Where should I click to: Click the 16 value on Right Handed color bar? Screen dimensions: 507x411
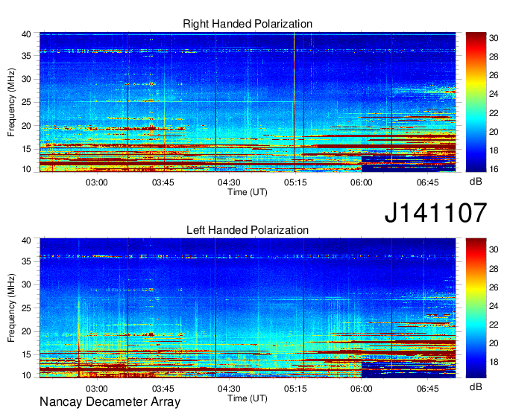tap(494, 169)
